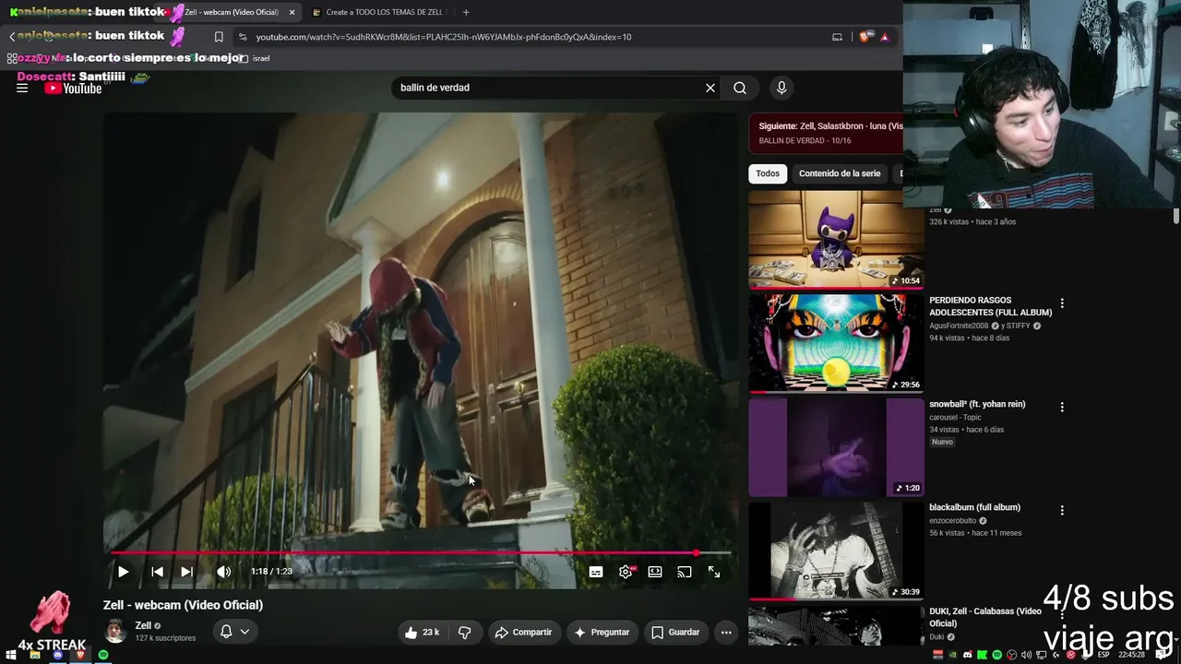Toggle subtitles on the video player
The image size is (1181, 664).
click(596, 572)
